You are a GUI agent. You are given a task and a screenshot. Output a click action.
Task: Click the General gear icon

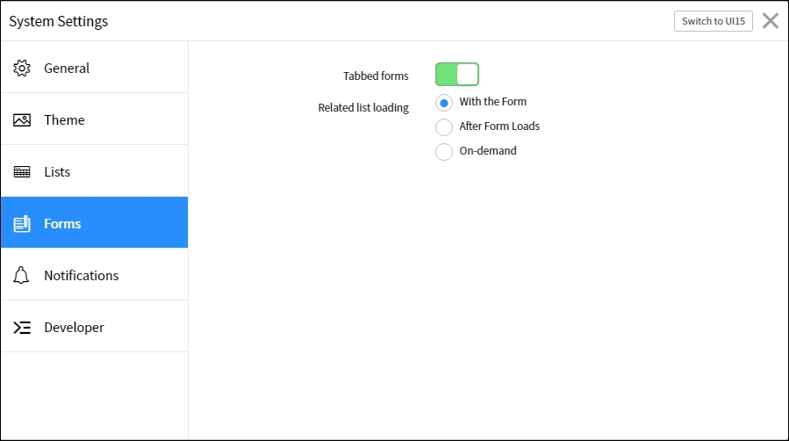click(x=22, y=68)
